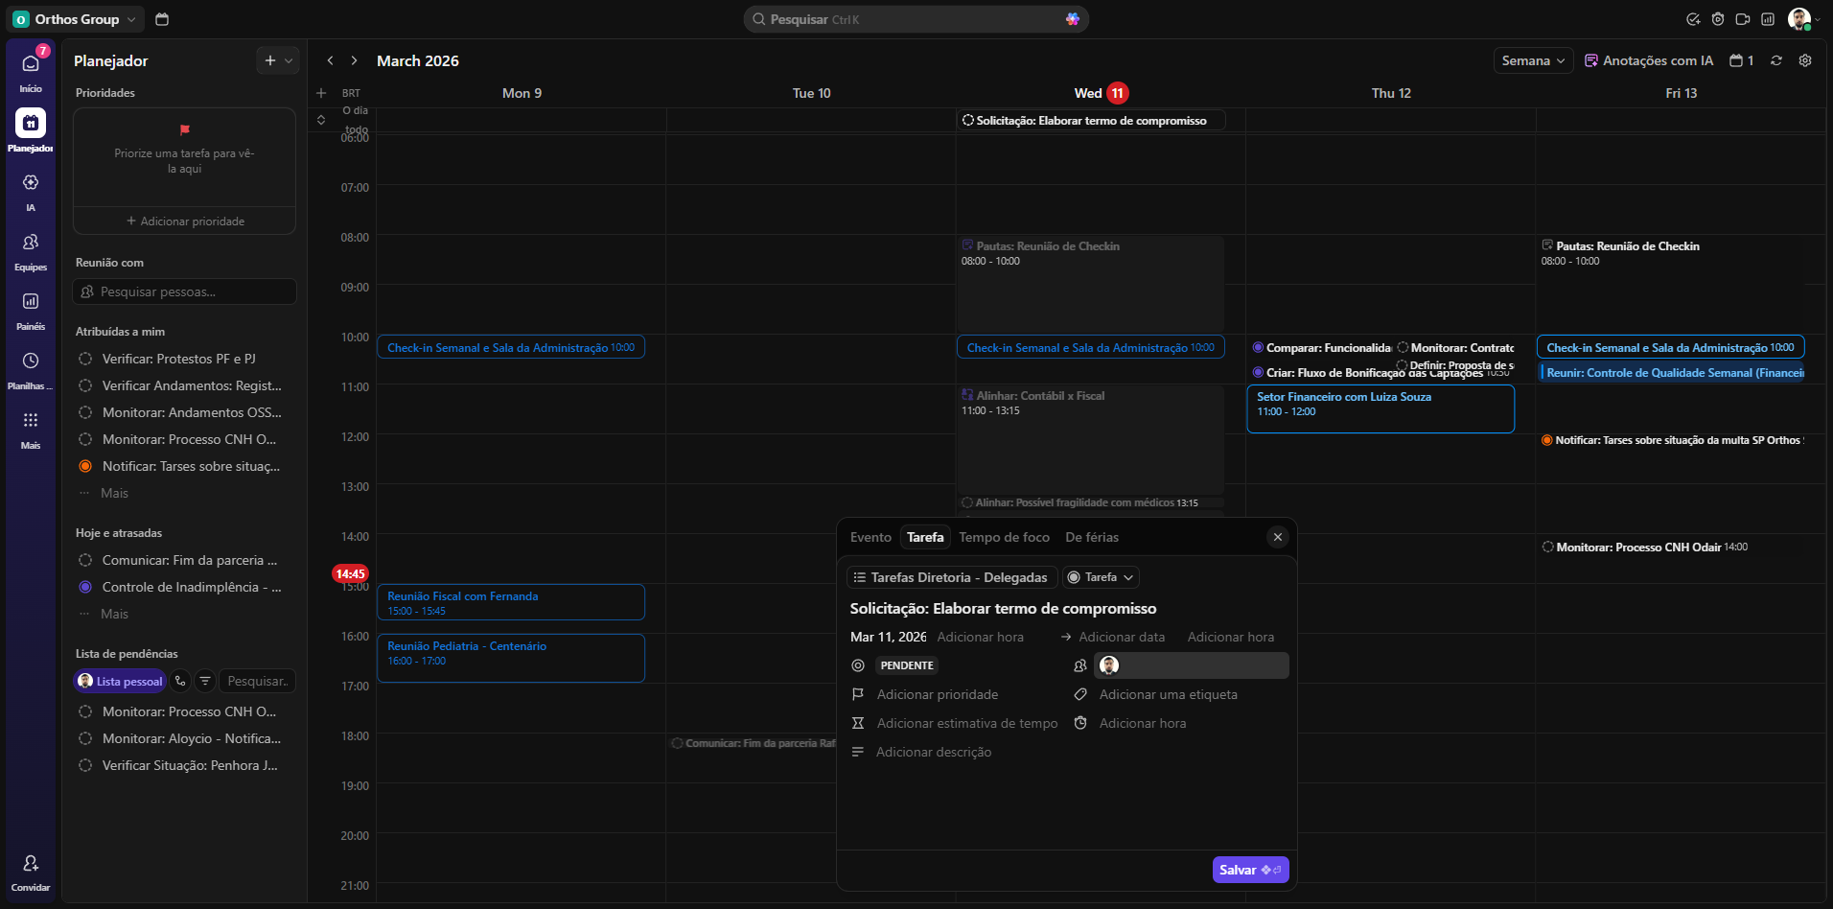Viewport: 1833px width, 909px height.
Task: Open Painéis dashboards icon
Action: [x=31, y=302]
